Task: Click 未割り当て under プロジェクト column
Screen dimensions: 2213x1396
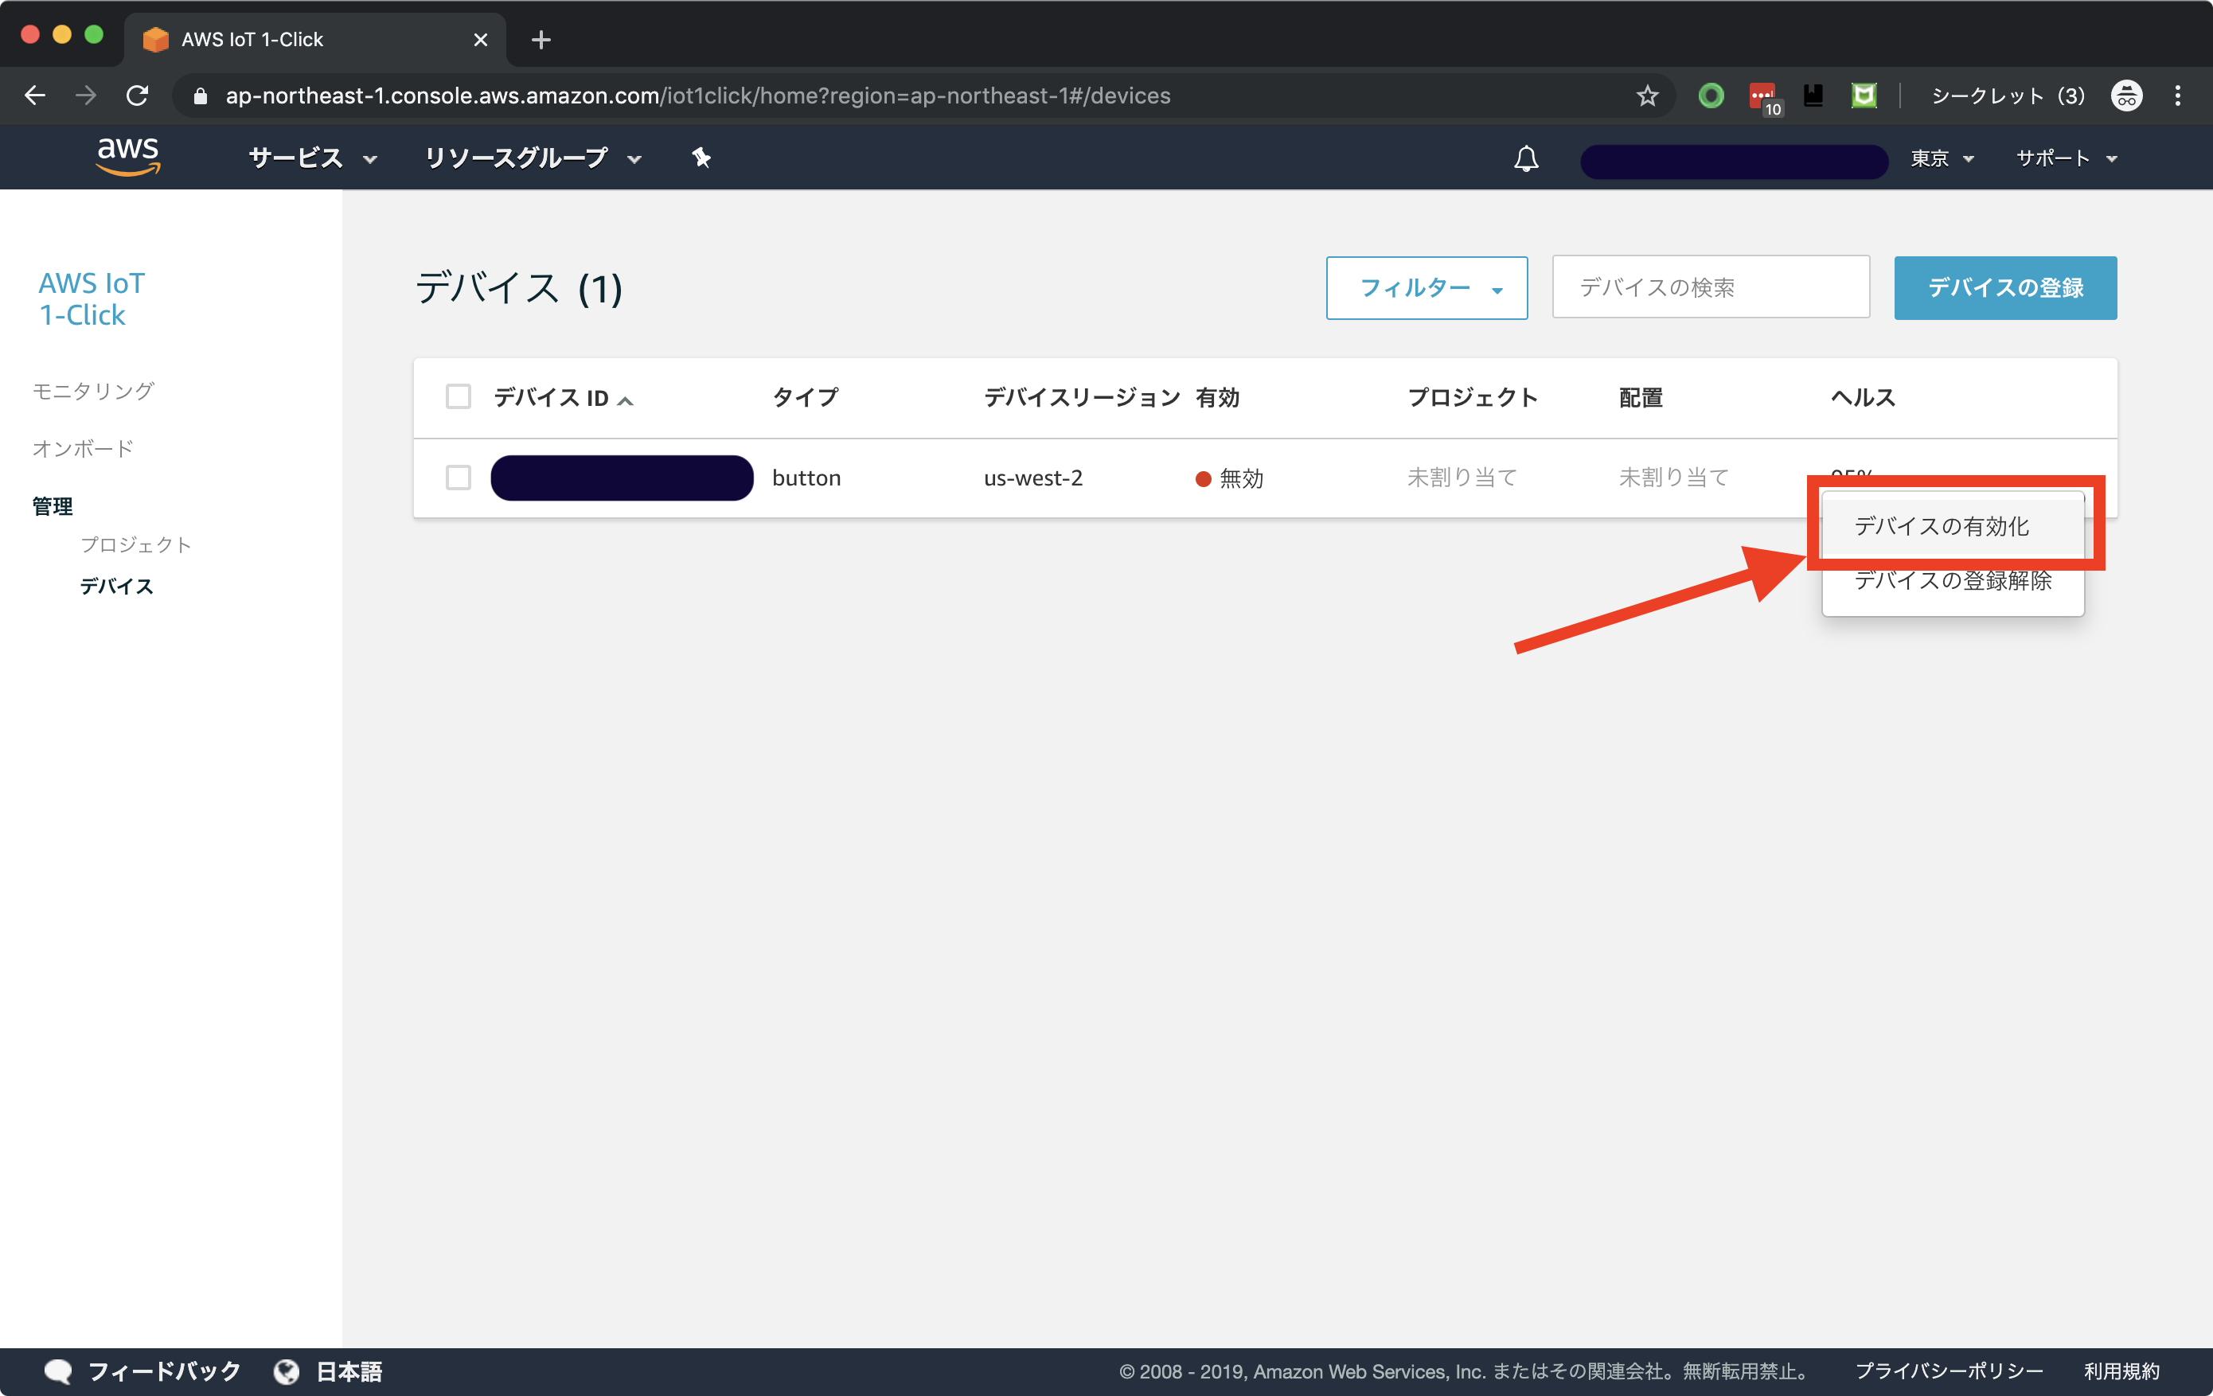Action: click(x=1462, y=477)
